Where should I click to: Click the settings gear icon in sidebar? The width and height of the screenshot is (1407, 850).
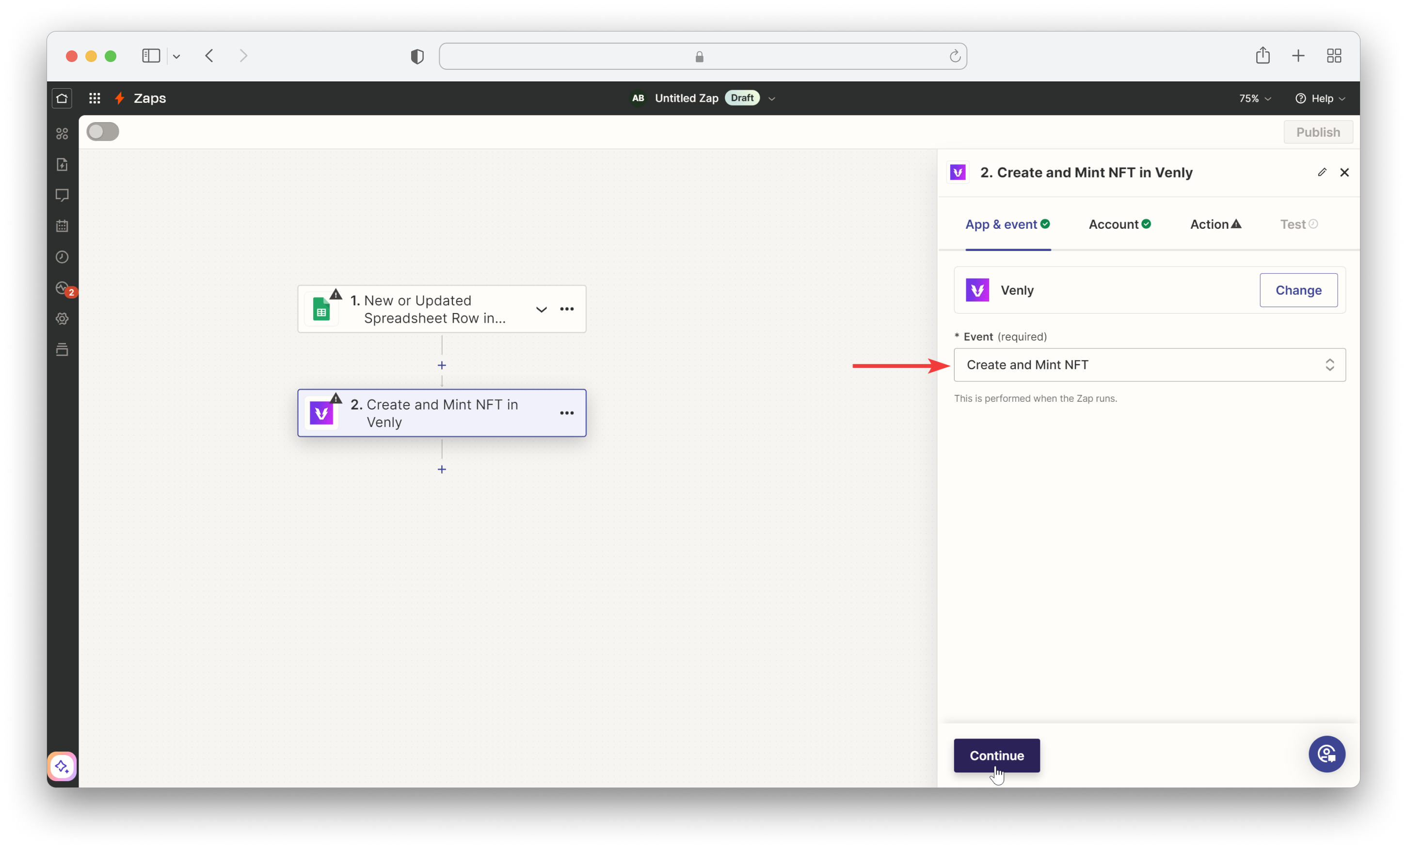(x=61, y=318)
